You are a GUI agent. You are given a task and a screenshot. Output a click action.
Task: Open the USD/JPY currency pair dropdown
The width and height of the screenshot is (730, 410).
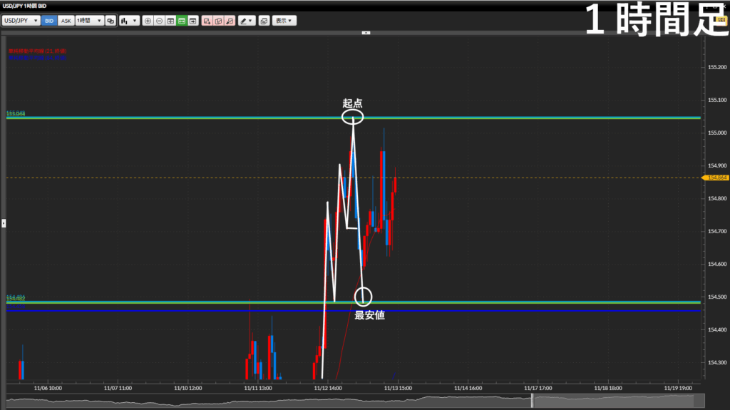coord(21,21)
